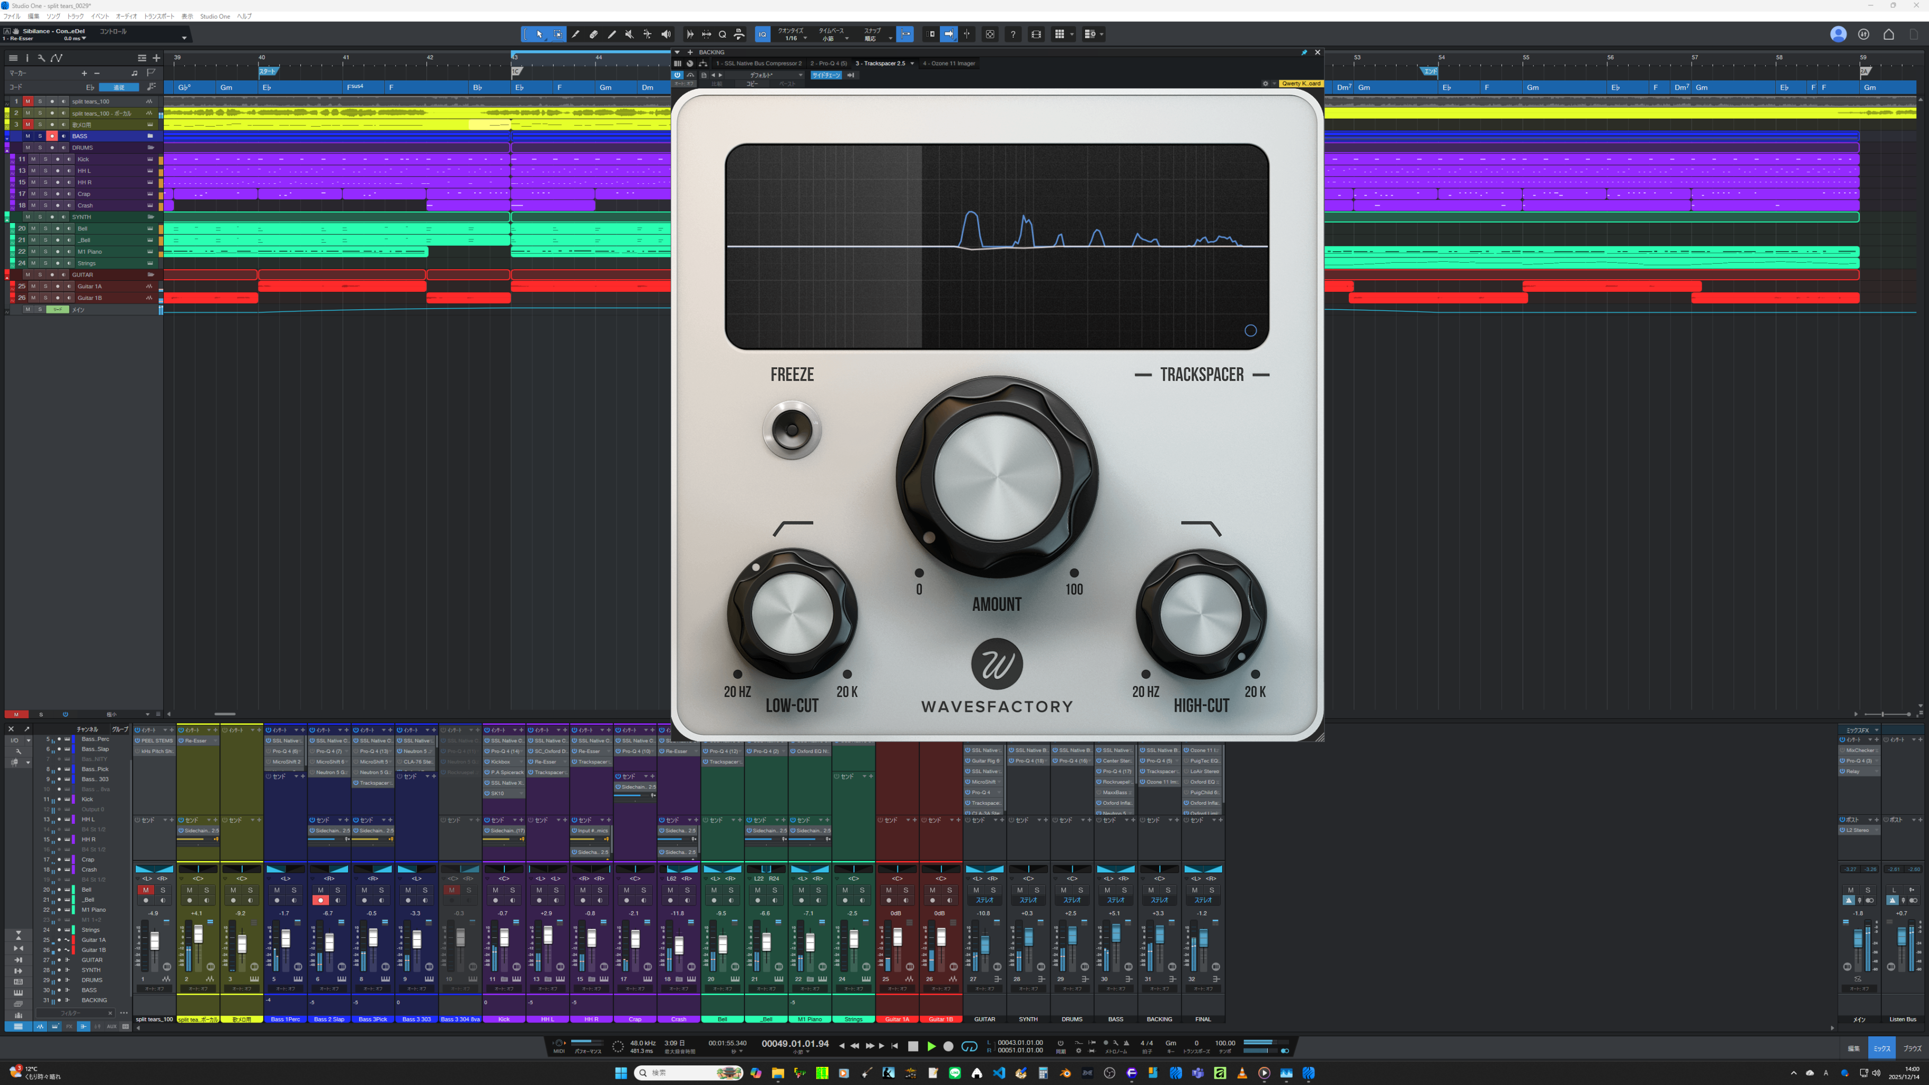Click the コピー copy button
Screen dimensions: 1929x1085
pos(752,84)
